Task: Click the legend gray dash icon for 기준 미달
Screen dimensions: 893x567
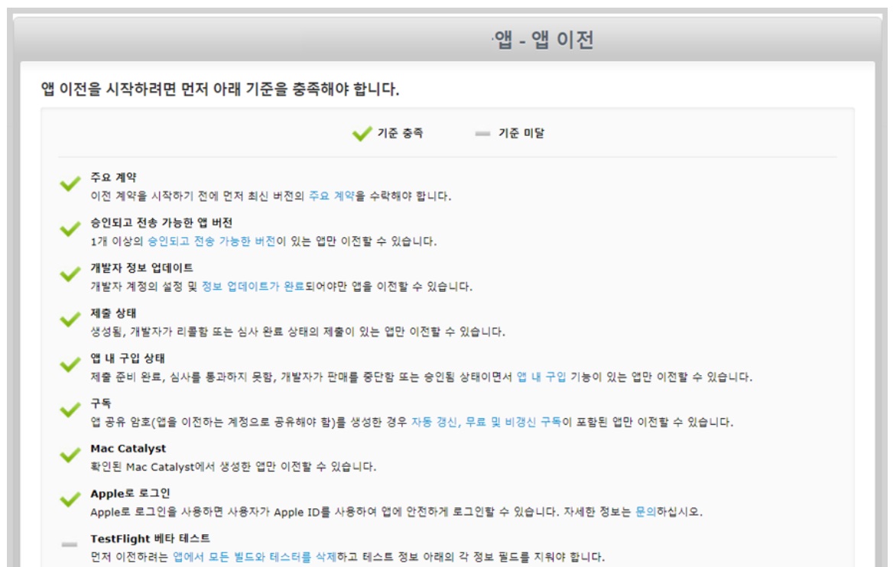Action: 482,133
